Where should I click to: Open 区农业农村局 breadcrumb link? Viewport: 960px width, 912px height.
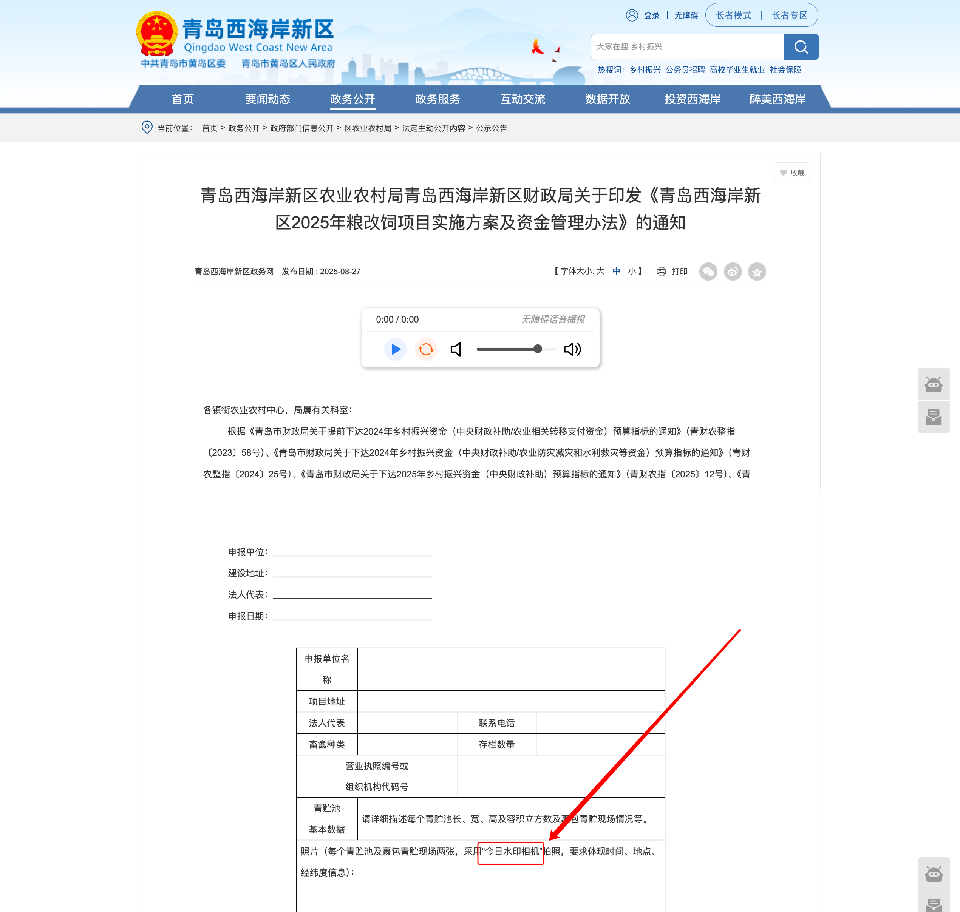click(x=368, y=128)
